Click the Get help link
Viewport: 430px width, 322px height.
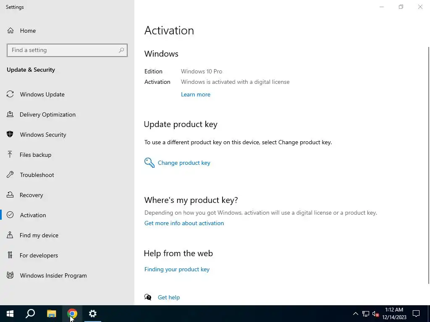point(169,297)
